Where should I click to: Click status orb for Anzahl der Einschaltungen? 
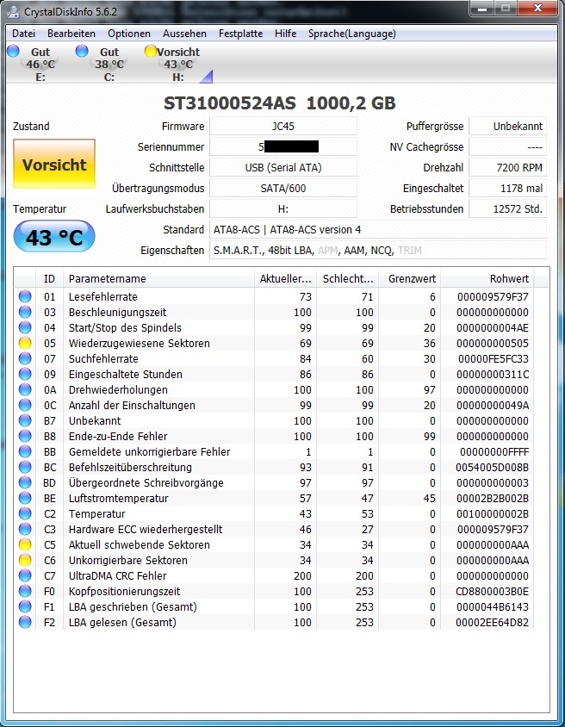(x=25, y=405)
